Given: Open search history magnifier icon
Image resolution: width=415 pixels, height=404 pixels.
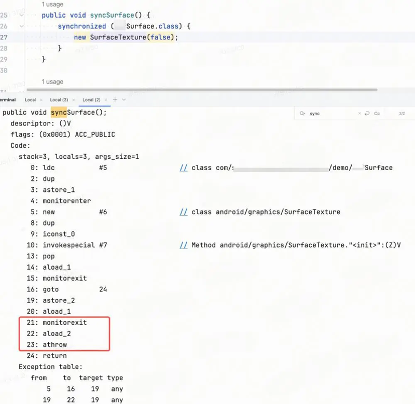Looking at the screenshot, I should [302, 114].
